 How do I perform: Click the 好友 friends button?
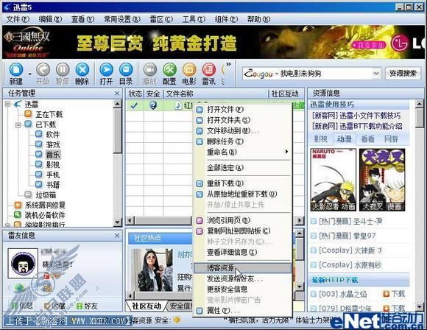(87, 306)
